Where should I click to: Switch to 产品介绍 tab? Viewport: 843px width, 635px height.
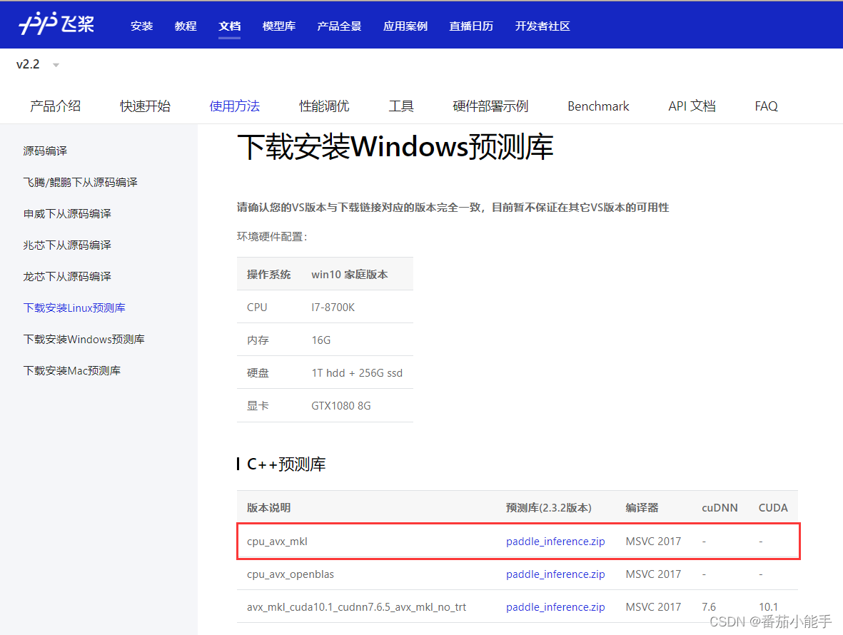click(x=56, y=106)
